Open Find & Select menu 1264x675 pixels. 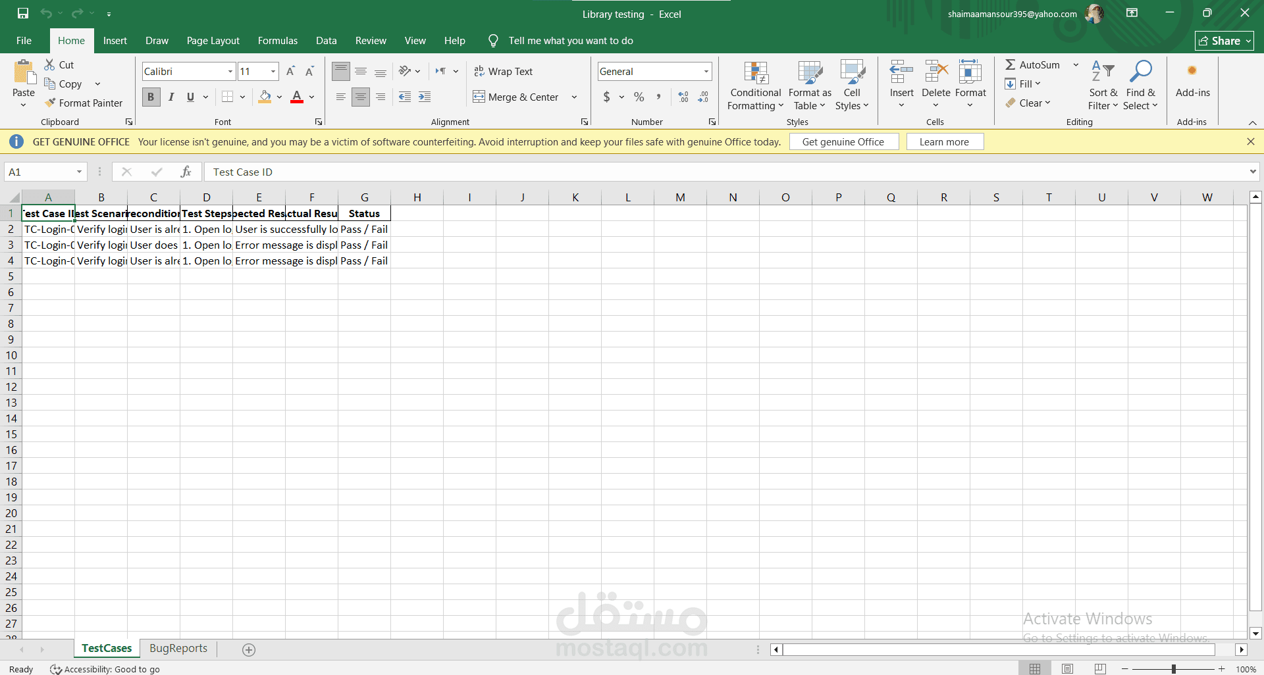tap(1140, 86)
